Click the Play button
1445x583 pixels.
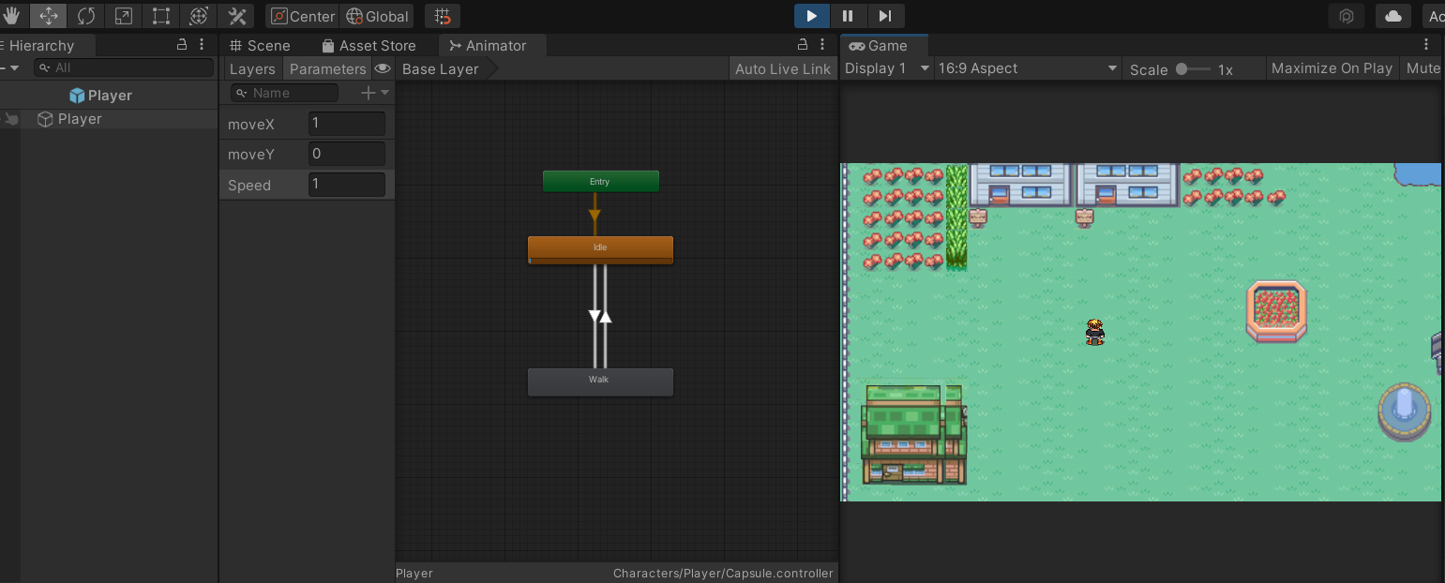[812, 16]
